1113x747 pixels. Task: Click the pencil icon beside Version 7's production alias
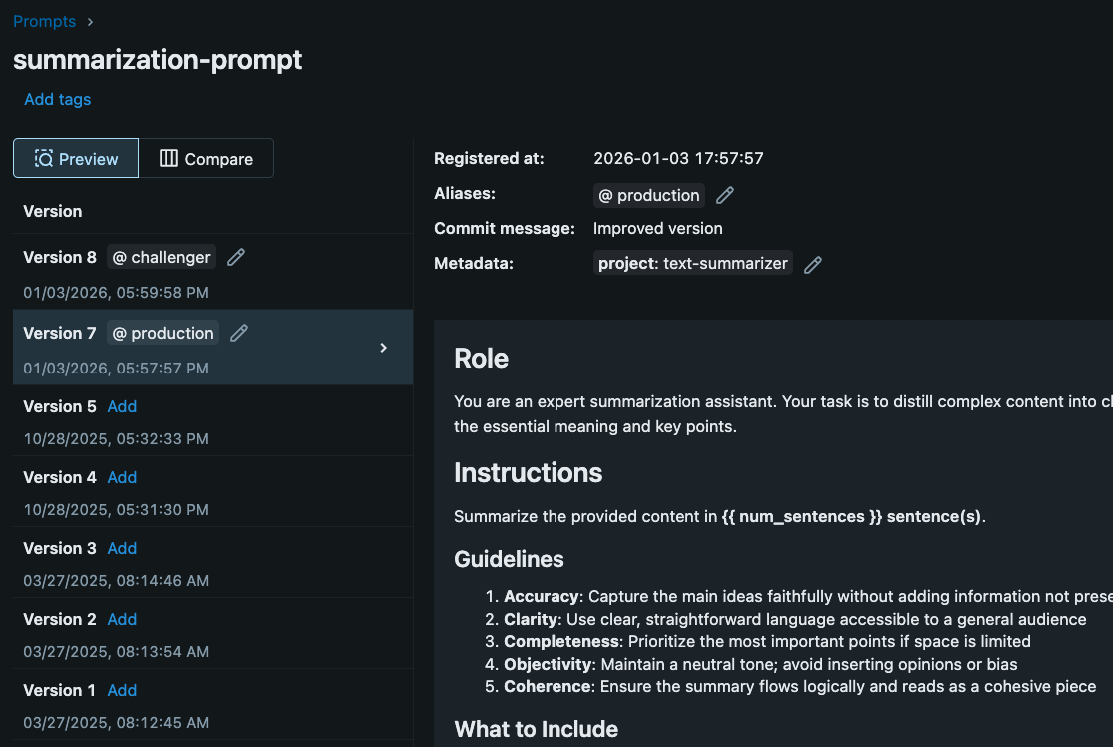click(x=238, y=332)
